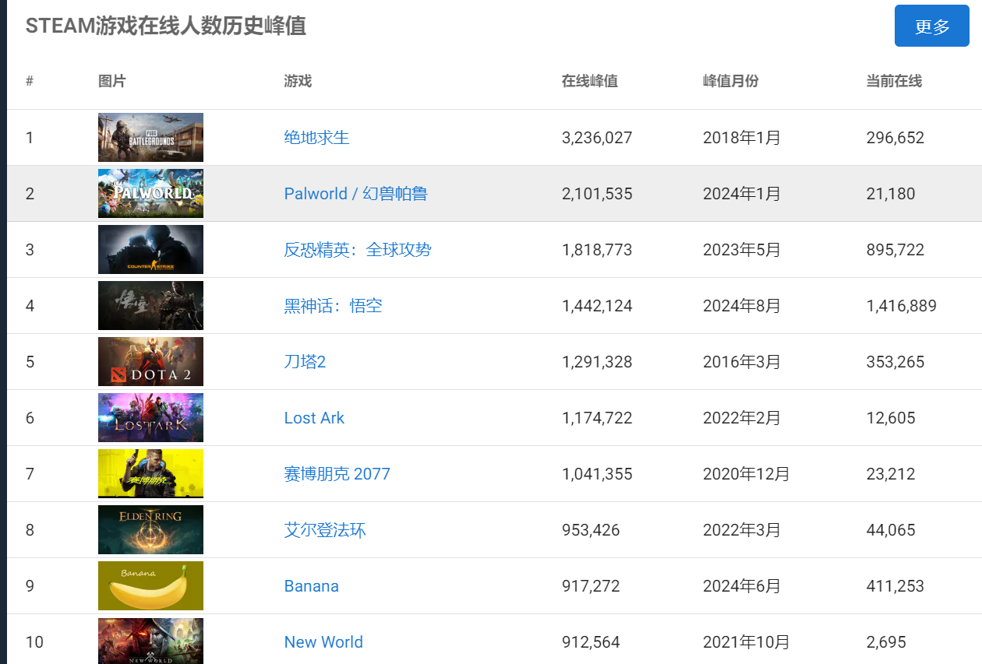Click the current online count 1,416,889
The image size is (982, 664).
click(x=902, y=306)
